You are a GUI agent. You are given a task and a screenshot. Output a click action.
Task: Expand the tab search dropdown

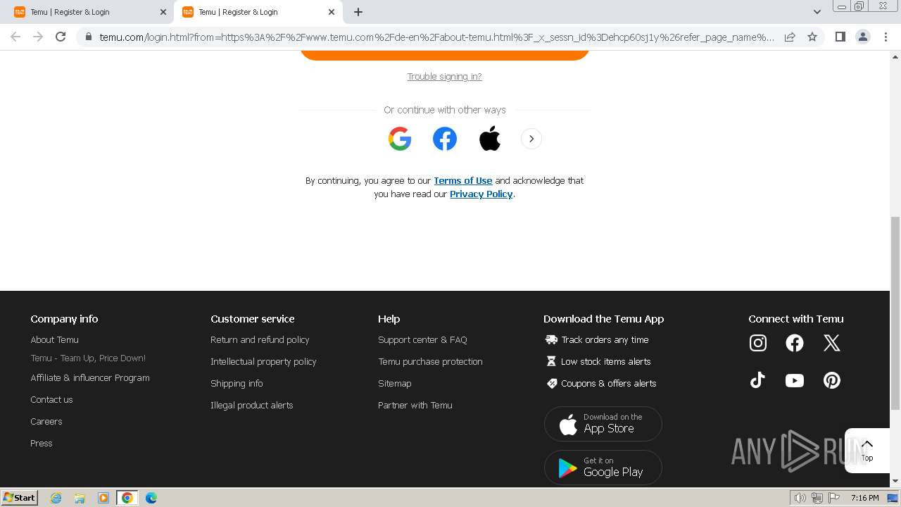pos(817,12)
